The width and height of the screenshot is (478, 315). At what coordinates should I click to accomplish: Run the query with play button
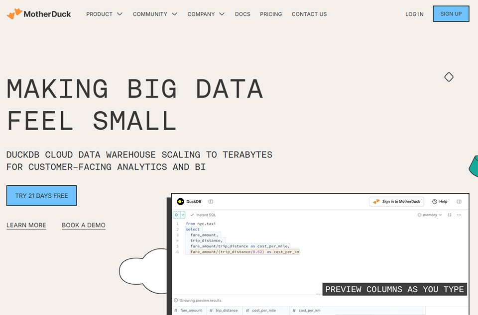point(176,215)
